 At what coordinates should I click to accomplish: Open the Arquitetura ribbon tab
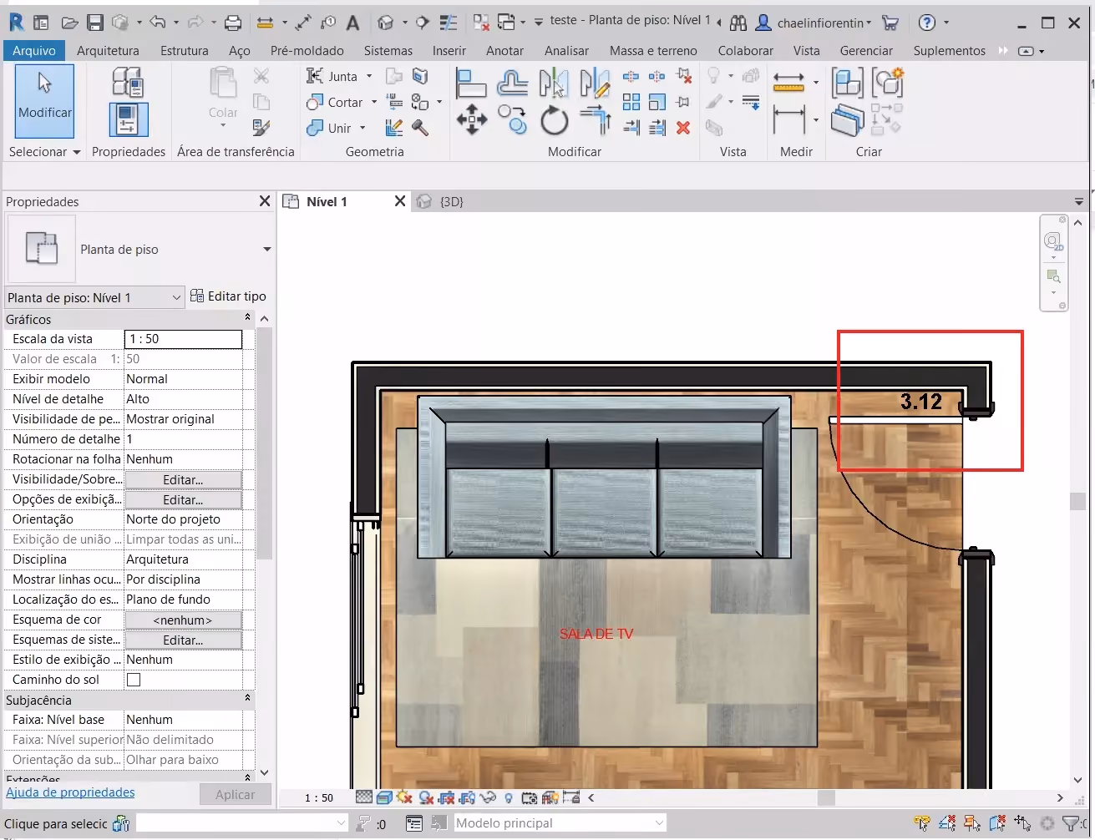(x=108, y=51)
